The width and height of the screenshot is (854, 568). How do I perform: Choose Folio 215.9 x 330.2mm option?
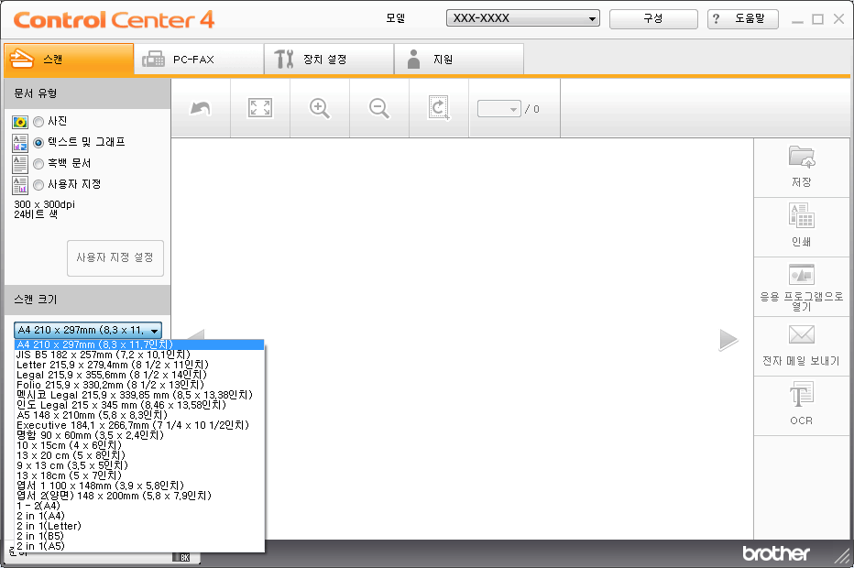coord(139,385)
